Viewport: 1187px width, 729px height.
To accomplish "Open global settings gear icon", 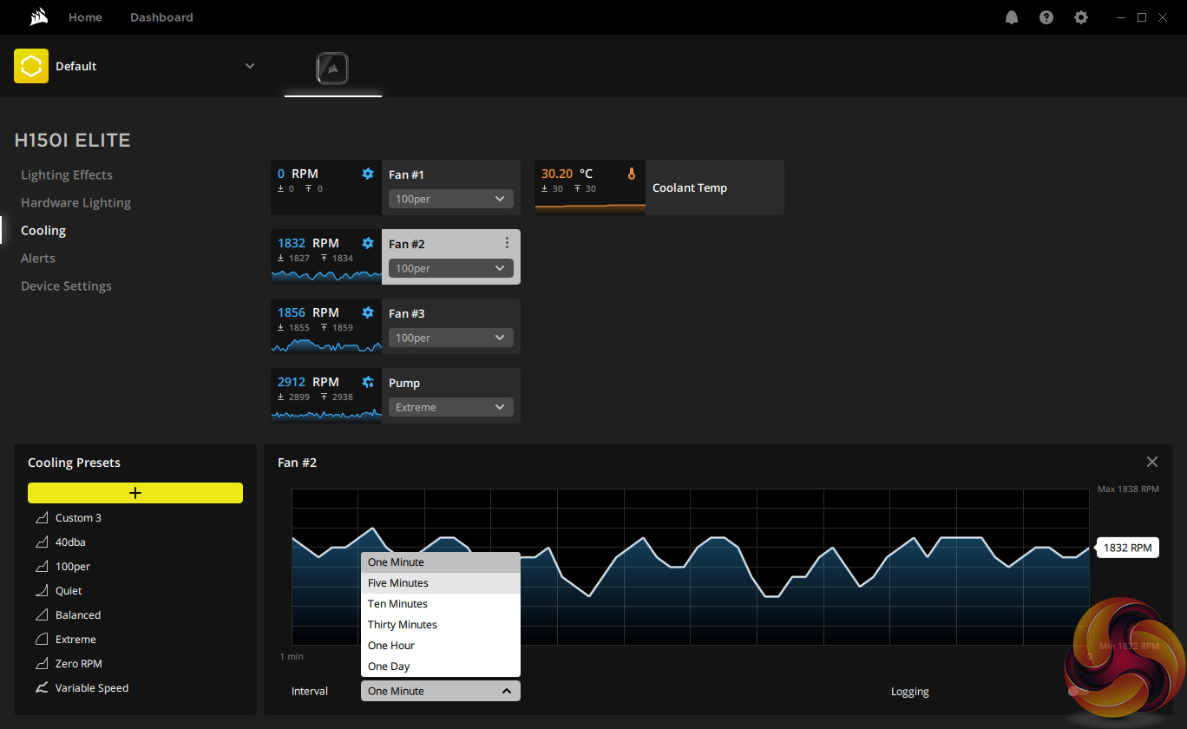I will [x=1081, y=17].
